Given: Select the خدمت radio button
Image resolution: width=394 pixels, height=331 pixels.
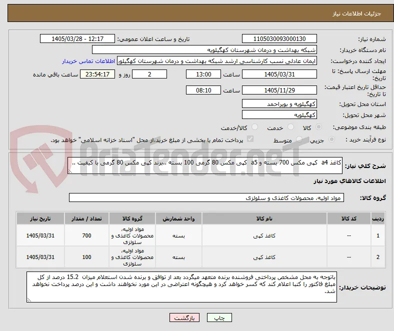Looking at the screenshot, I should pyautogui.click(x=290, y=127).
